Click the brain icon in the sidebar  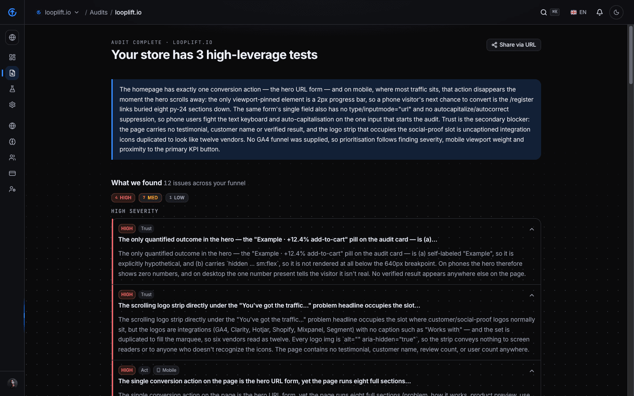12,142
